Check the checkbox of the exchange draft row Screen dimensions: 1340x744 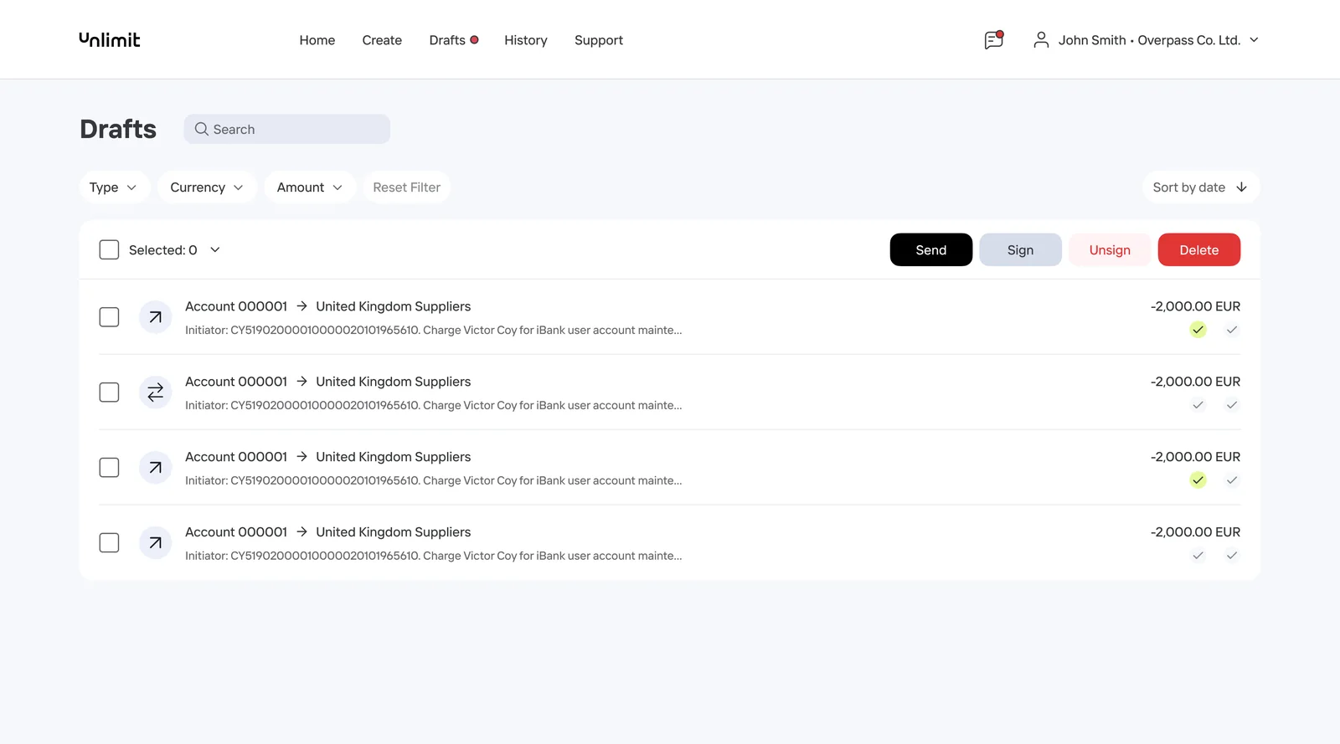point(109,393)
